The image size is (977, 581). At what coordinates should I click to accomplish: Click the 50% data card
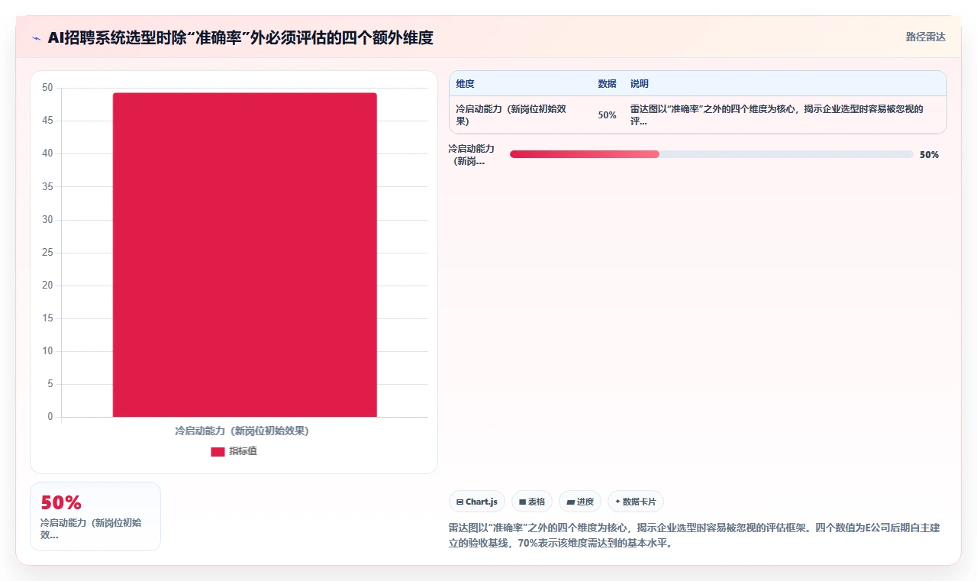coord(95,516)
